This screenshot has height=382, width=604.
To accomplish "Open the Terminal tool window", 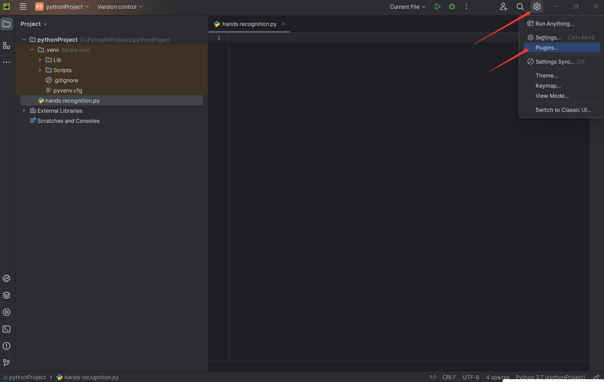I will pos(6,329).
